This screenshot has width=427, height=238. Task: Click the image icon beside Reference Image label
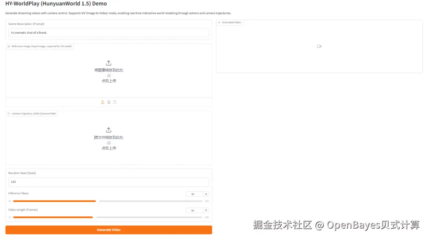(8, 46)
